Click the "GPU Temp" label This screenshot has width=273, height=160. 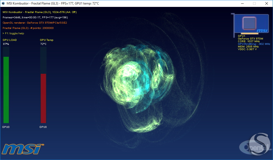pos(47,40)
